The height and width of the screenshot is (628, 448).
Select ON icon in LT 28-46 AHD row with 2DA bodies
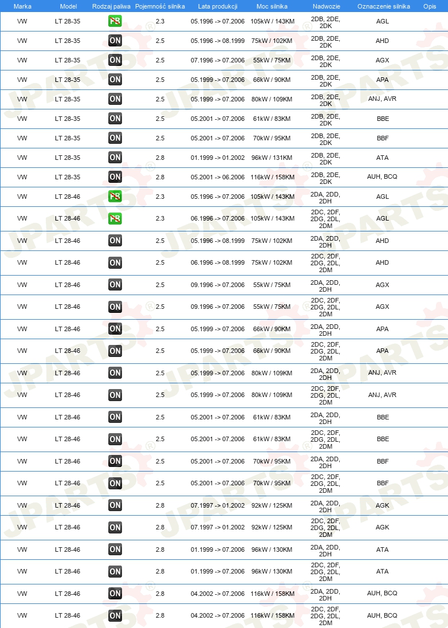[115, 240]
